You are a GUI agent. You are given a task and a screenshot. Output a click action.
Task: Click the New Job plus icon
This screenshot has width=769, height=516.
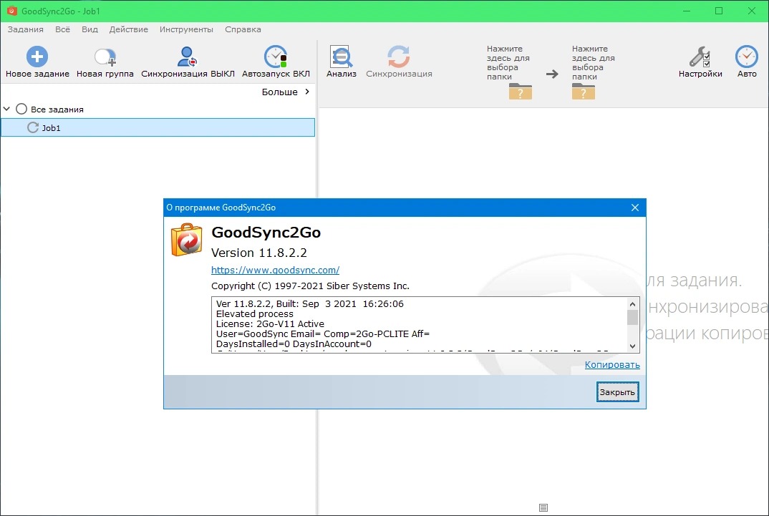coord(37,57)
